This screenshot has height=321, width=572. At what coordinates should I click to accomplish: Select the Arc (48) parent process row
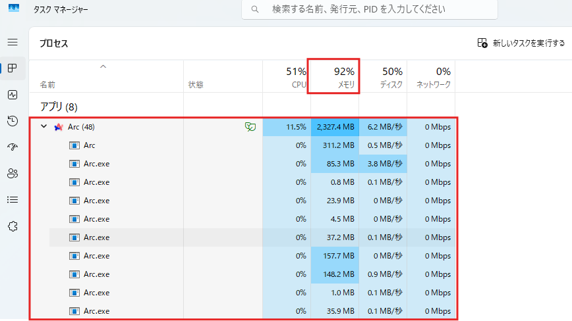(244, 127)
